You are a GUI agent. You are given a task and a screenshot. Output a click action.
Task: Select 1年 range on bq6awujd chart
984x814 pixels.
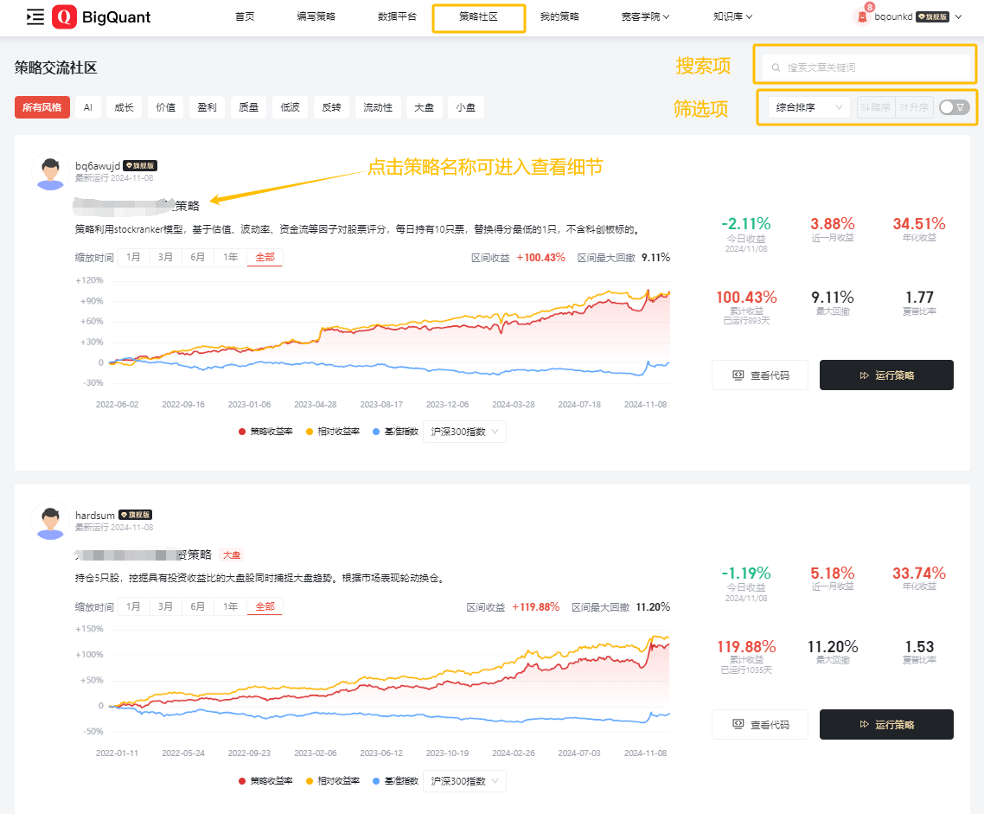coord(230,257)
